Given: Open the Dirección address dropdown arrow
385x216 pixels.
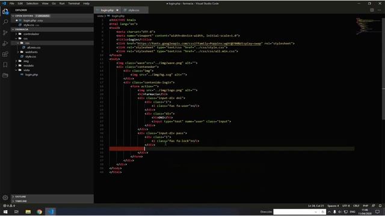Looking at the screenshot, I should (x=315, y=212).
